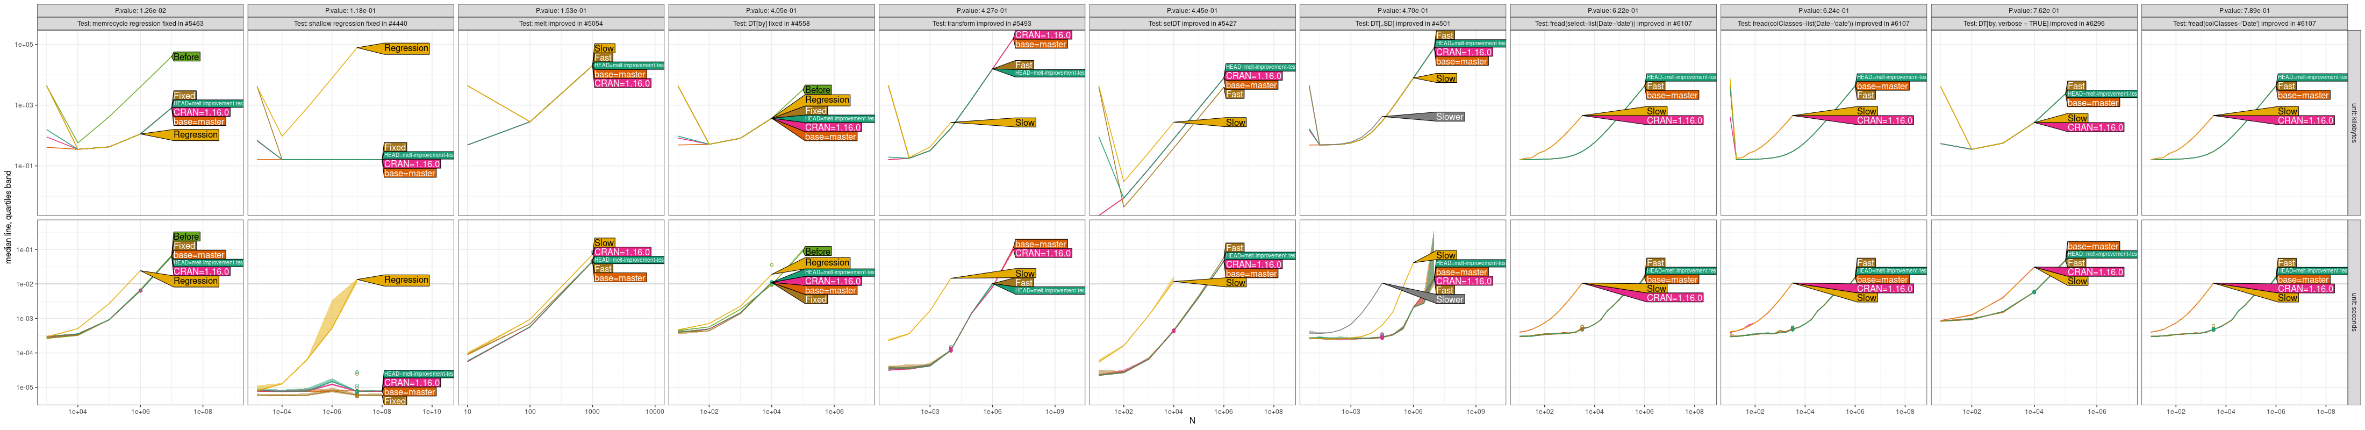Click 'base=master' label in shallow kilobytes panel
The width and height of the screenshot is (2365, 430).
pyautogui.click(x=410, y=173)
